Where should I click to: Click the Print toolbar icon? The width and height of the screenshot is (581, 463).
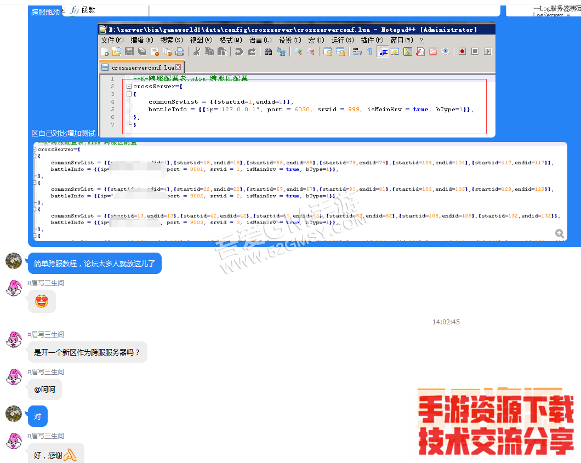(x=180, y=52)
